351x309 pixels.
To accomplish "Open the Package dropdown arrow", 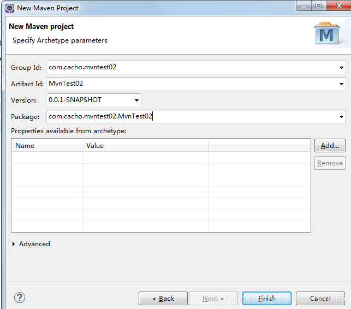I will 341,116.
